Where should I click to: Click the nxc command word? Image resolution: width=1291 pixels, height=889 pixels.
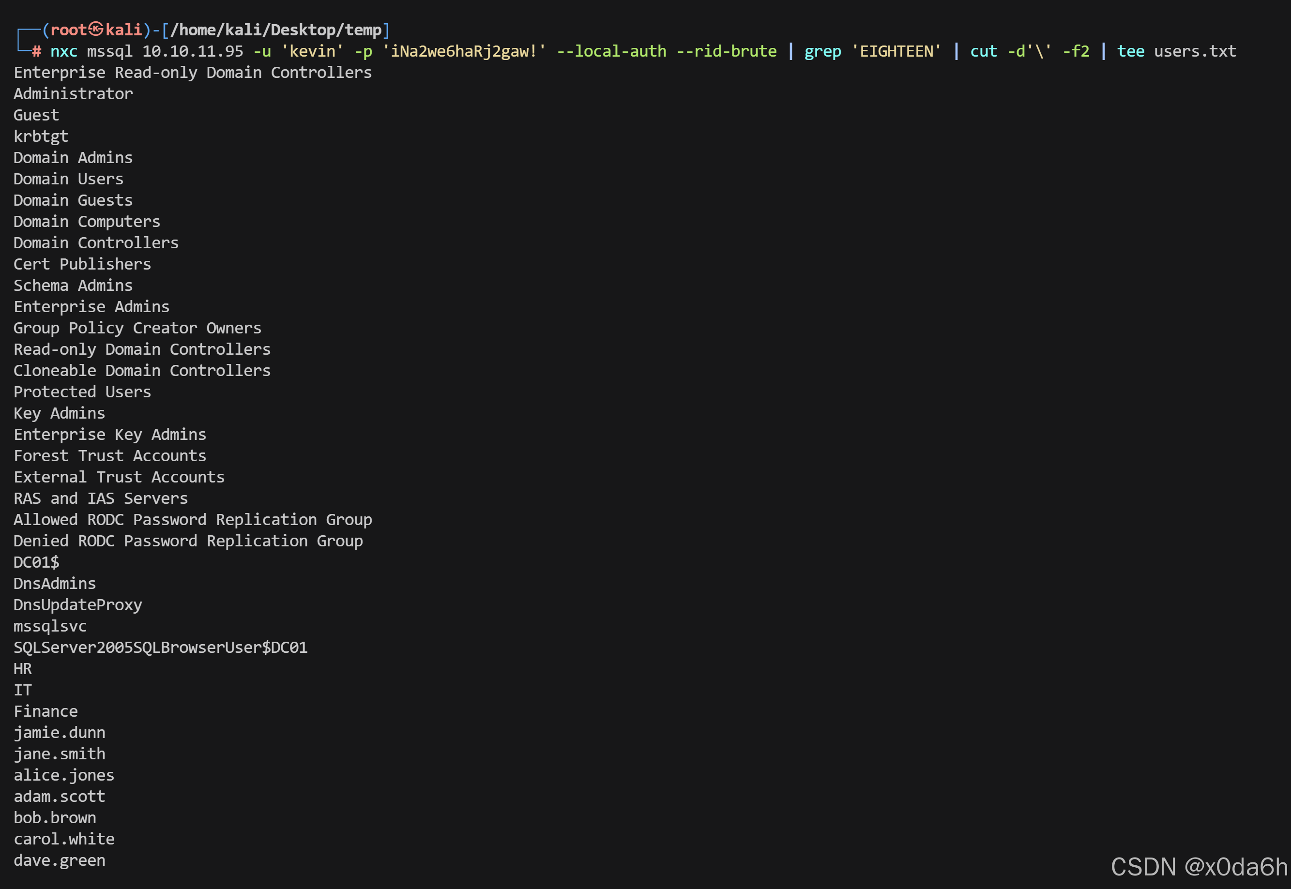point(63,51)
